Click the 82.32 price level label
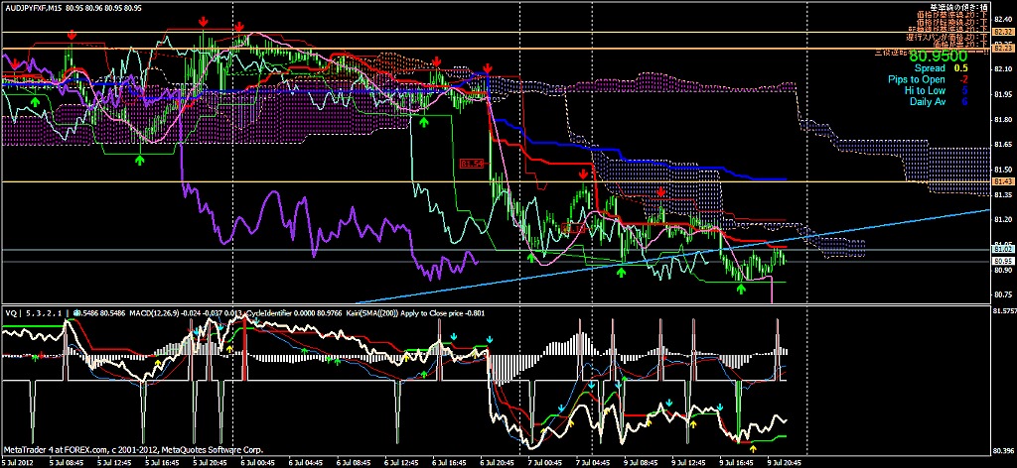This screenshot has width=1017, height=468. click(1003, 33)
